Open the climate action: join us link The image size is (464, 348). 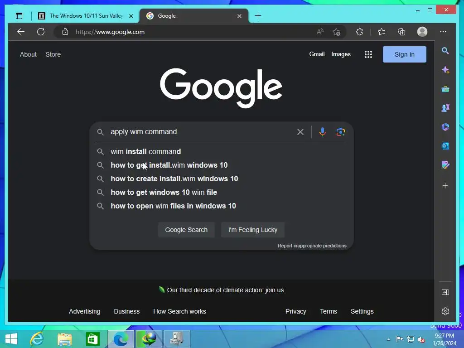coord(225,290)
